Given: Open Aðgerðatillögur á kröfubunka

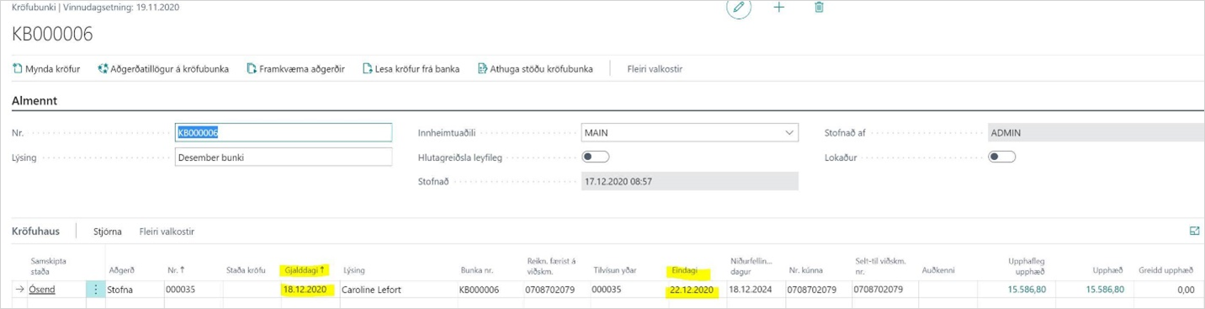Looking at the screenshot, I should pyautogui.click(x=163, y=69).
